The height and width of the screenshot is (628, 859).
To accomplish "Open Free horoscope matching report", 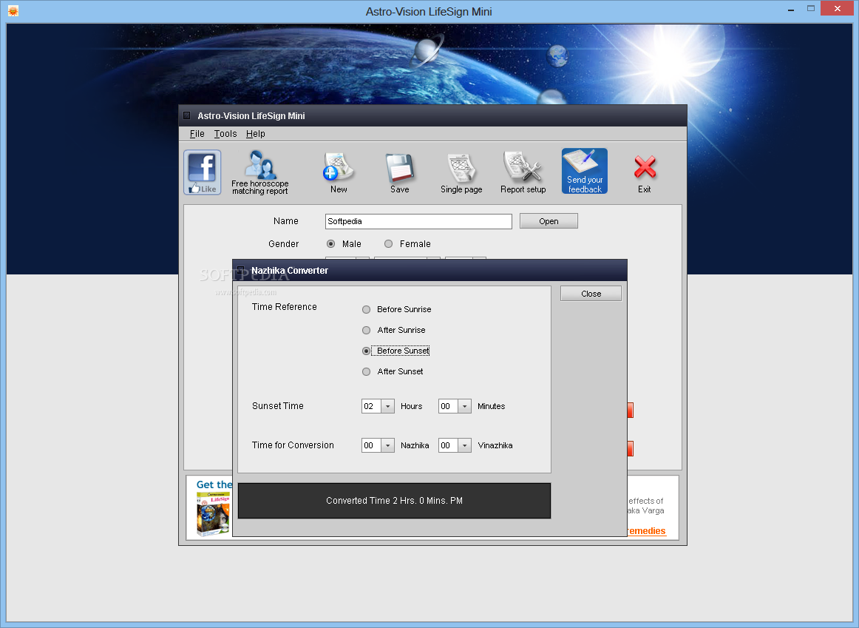I will click(259, 172).
